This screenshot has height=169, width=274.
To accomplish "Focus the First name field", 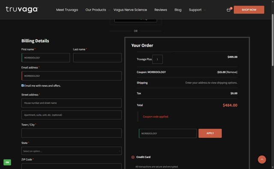I will [x=46, y=58].
